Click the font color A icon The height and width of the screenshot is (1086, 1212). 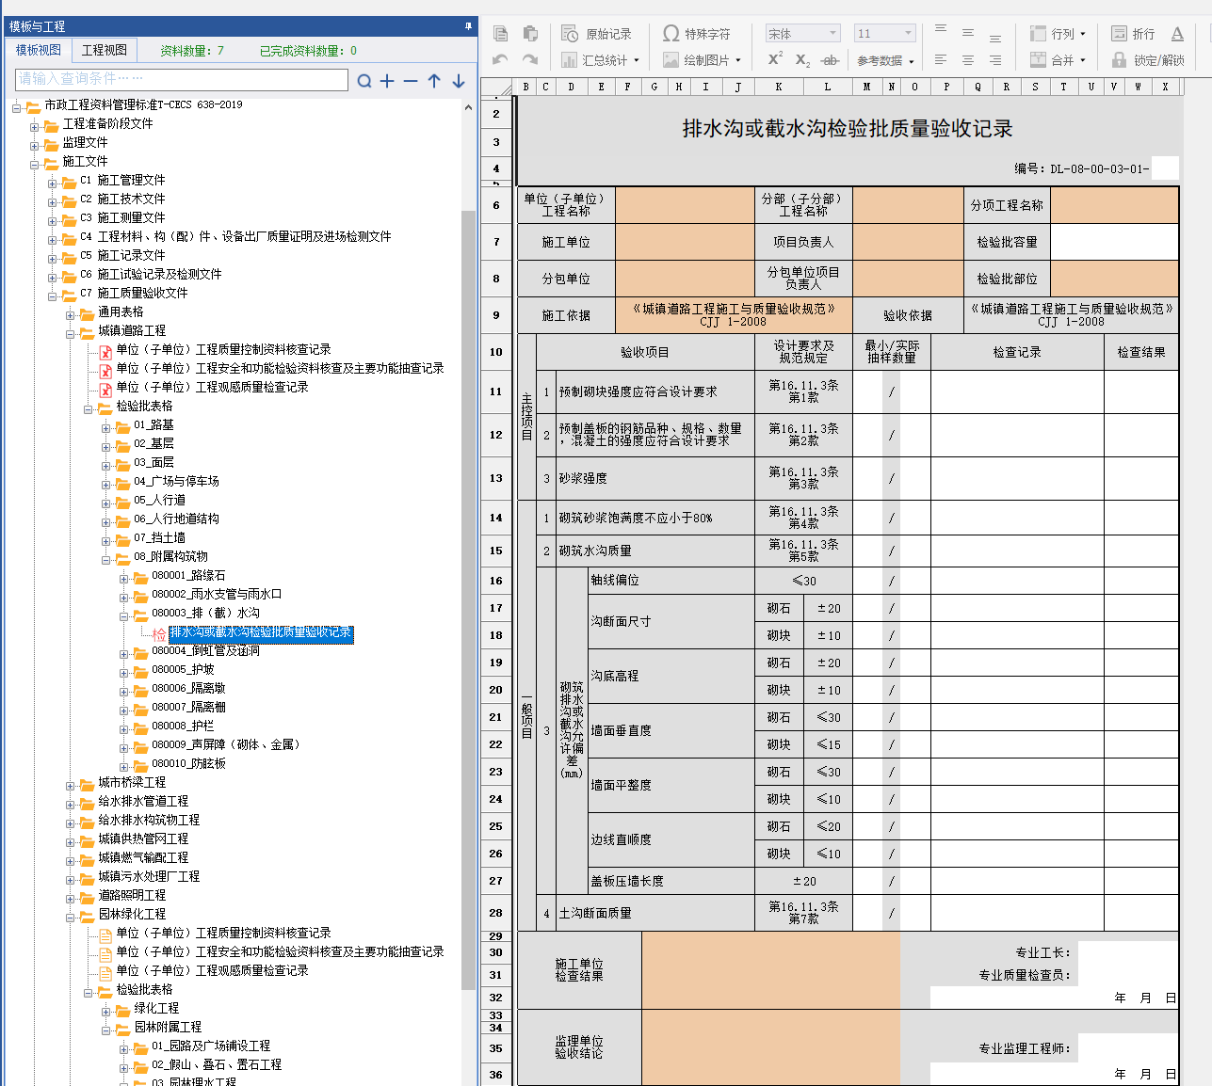1177,34
